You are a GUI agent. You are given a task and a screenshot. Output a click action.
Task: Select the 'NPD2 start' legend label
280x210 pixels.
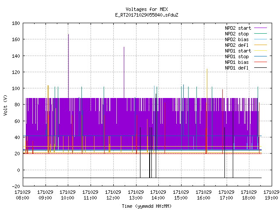tap(238, 28)
